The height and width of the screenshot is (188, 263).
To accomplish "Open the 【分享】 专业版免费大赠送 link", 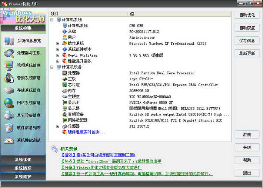I will coord(101,167).
